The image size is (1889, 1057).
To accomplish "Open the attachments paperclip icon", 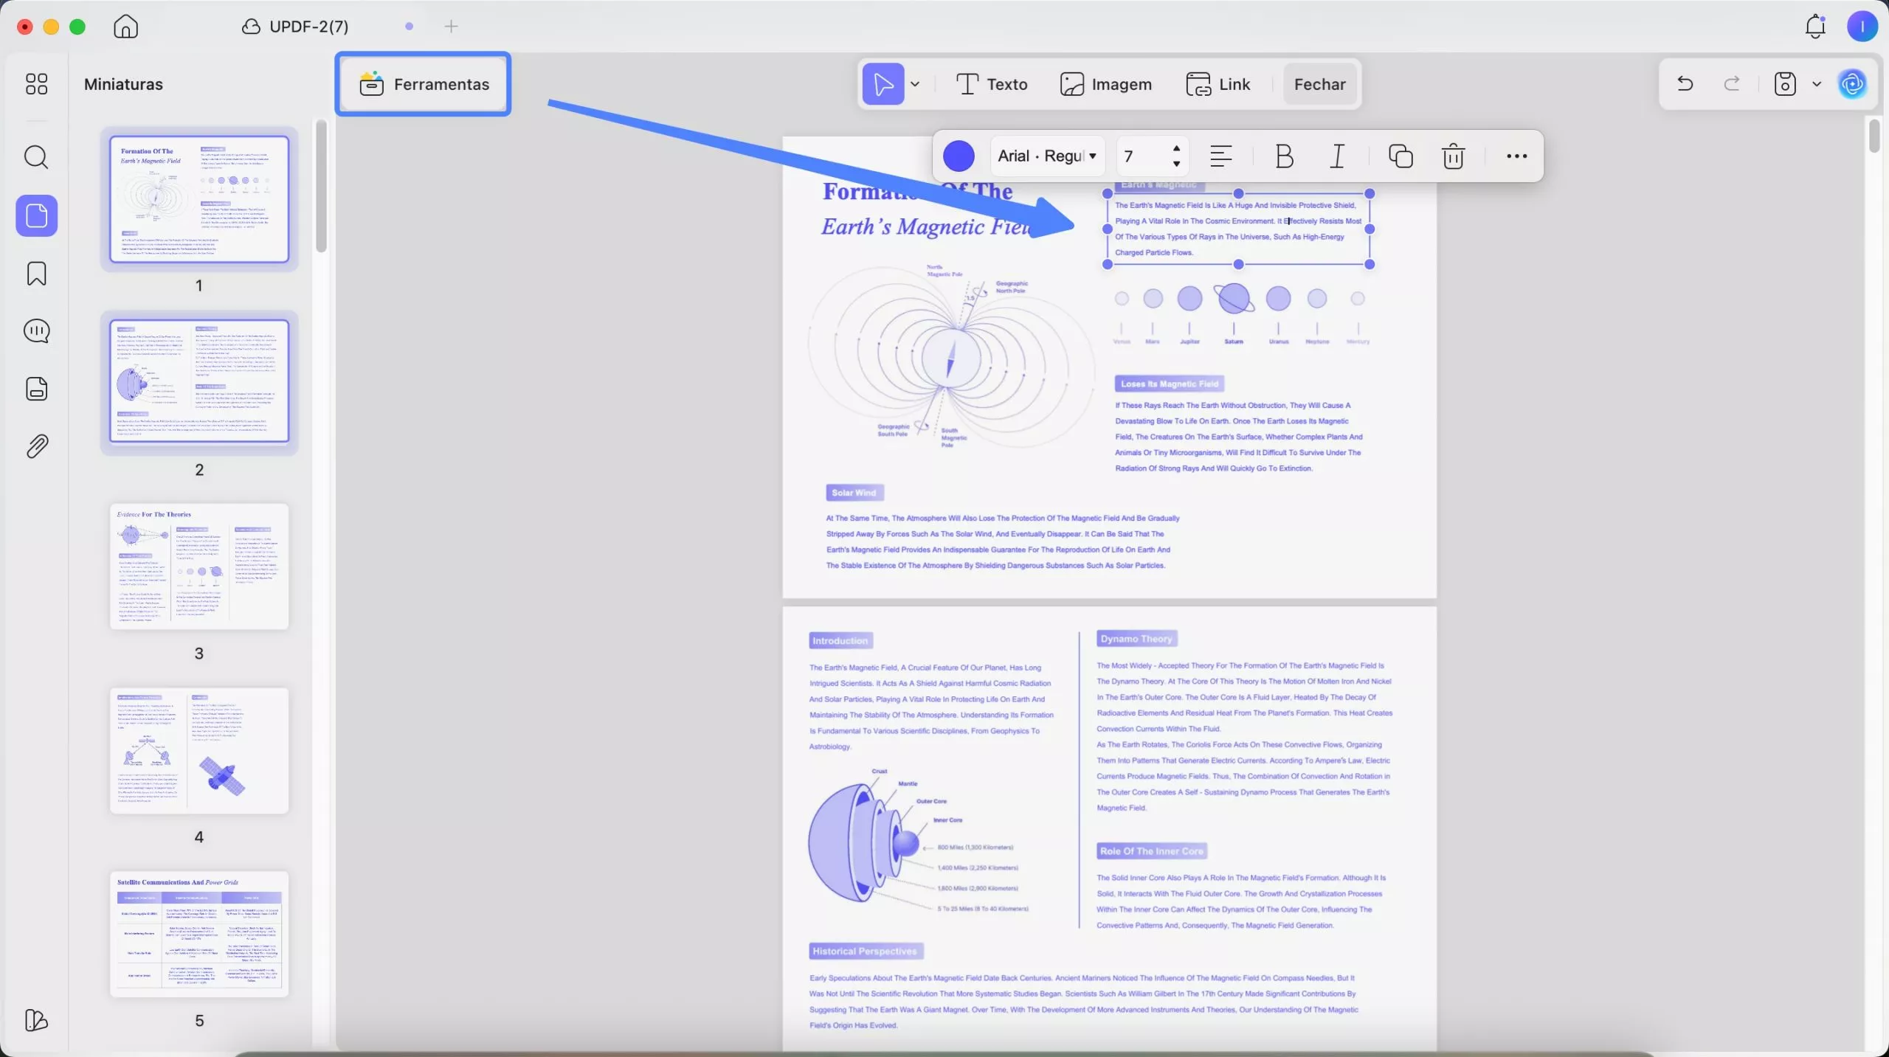I will point(36,446).
